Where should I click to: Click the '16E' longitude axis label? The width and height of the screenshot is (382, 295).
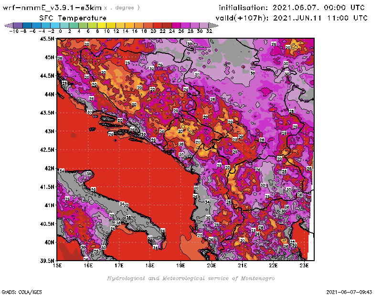88,265
